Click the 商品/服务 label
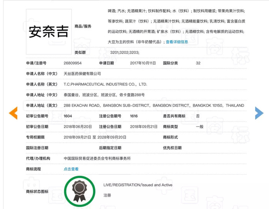The image size is (269, 209). tap(83, 26)
